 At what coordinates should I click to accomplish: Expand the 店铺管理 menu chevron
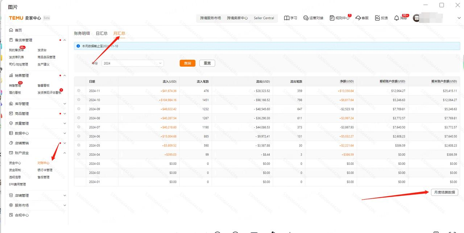(65, 196)
